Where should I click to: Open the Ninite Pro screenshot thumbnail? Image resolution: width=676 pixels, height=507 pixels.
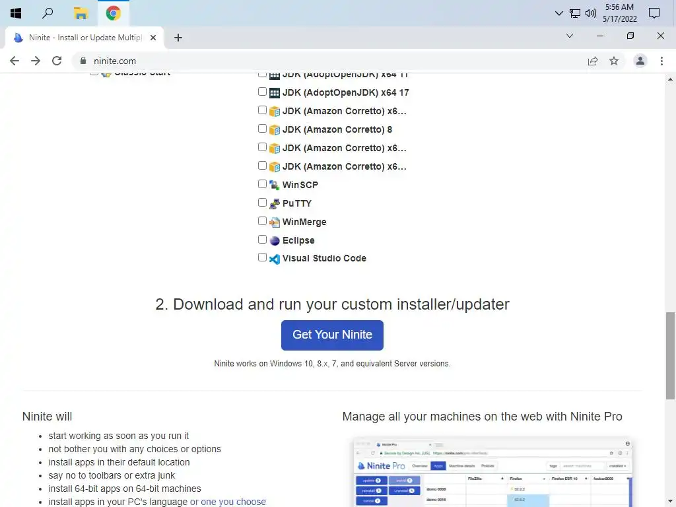coord(492,472)
